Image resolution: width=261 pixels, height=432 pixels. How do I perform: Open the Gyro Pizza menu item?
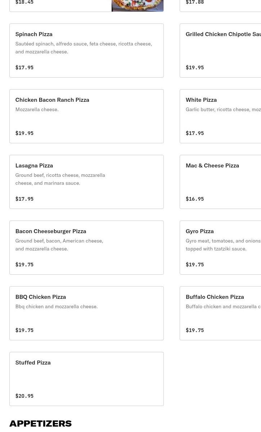pyautogui.click(x=220, y=248)
